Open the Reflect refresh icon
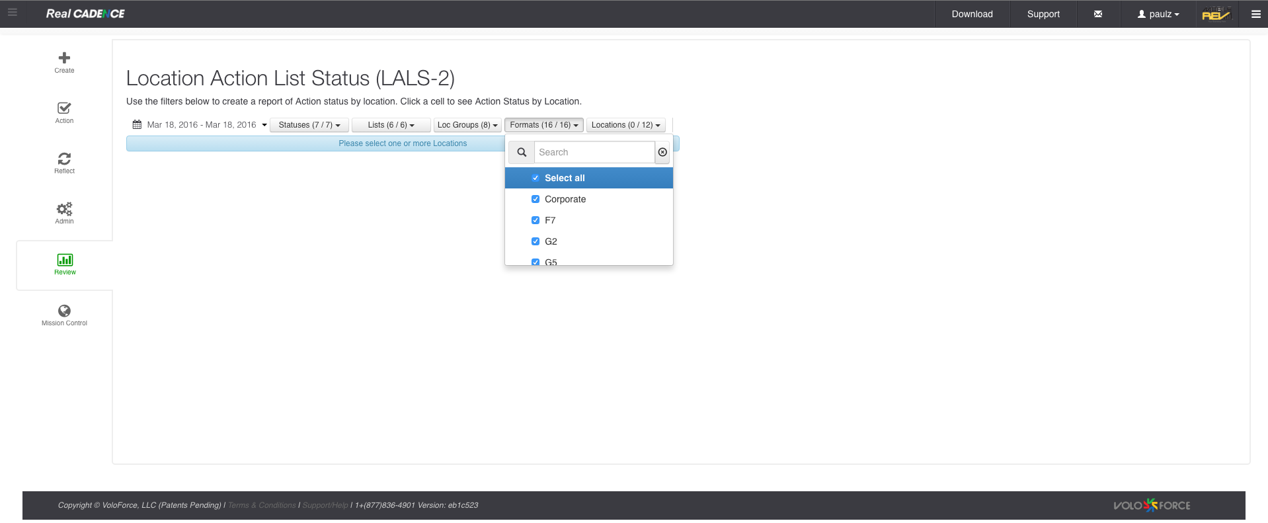Viewport: 1268px width, 523px height. tap(64, 159)
